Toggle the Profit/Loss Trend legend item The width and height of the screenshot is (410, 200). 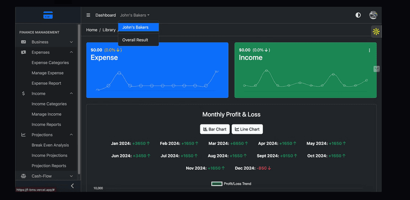pyautogui.click(x=231, y=184)
